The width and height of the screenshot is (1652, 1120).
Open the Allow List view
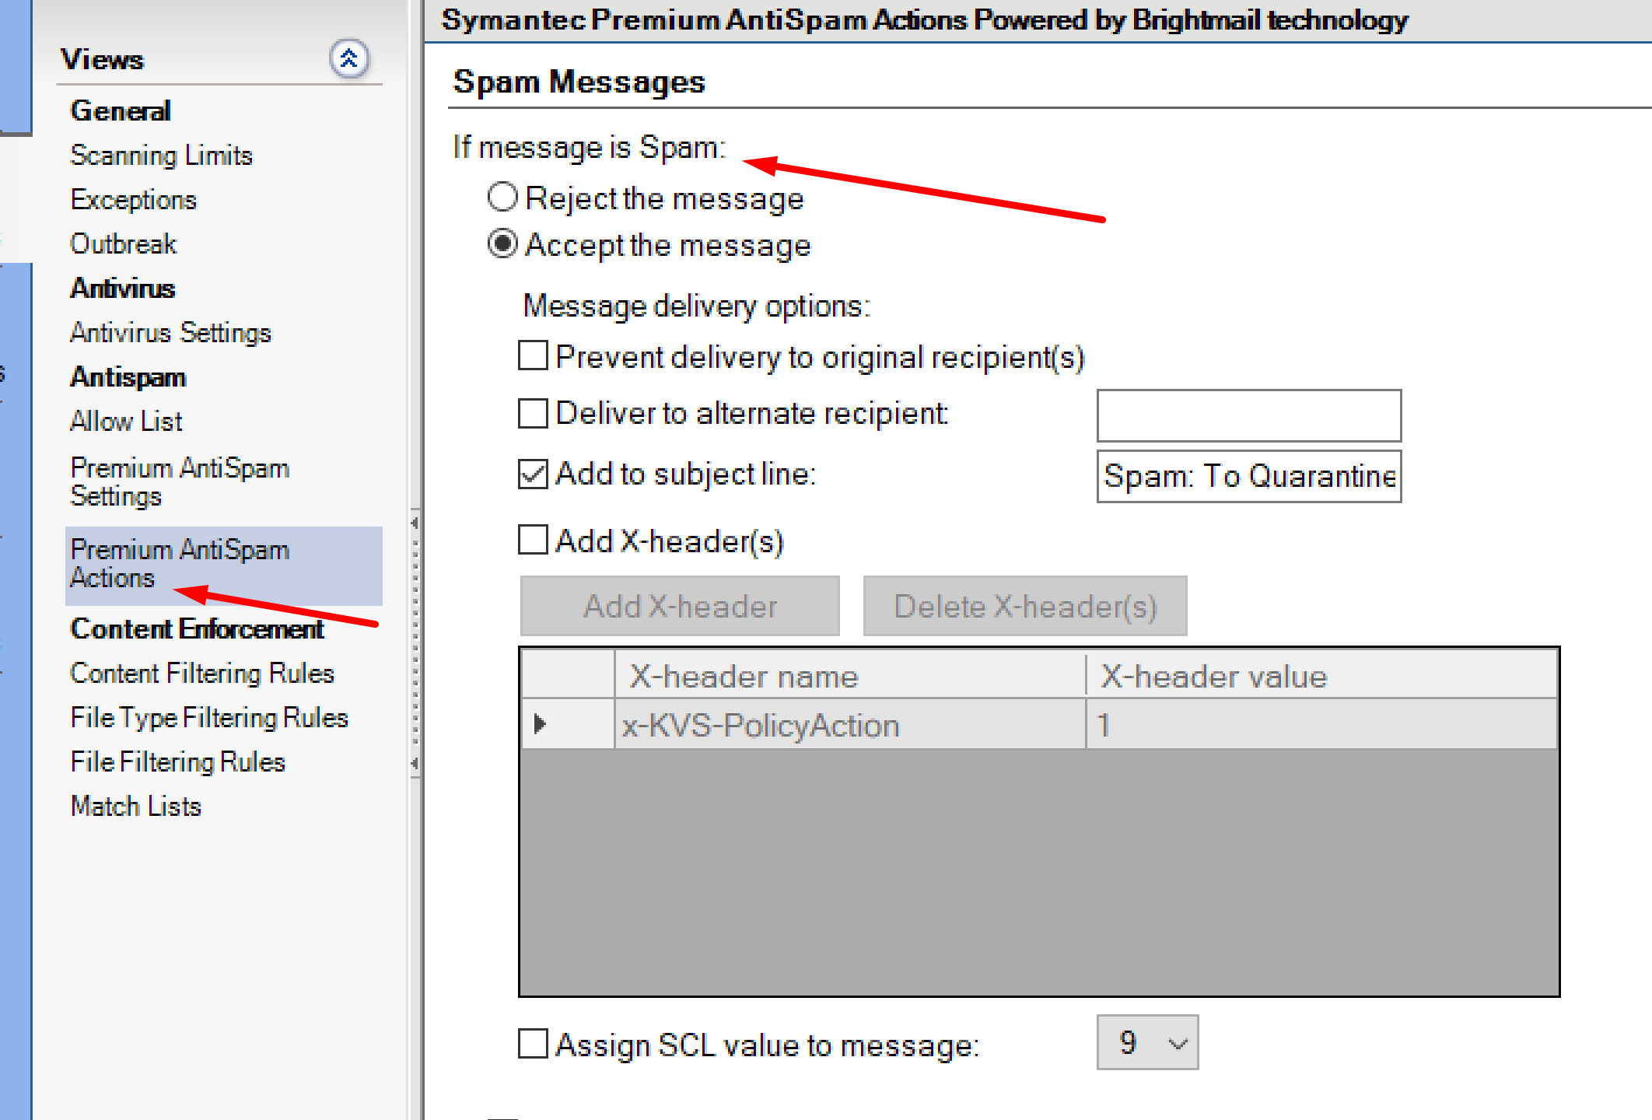click(126, 422)
